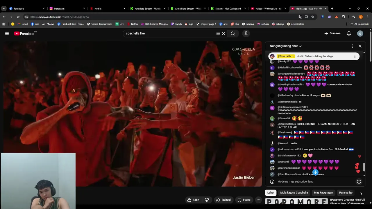
Task: Switch to the Netflix browser tab
Action: [x=108, y=9]
